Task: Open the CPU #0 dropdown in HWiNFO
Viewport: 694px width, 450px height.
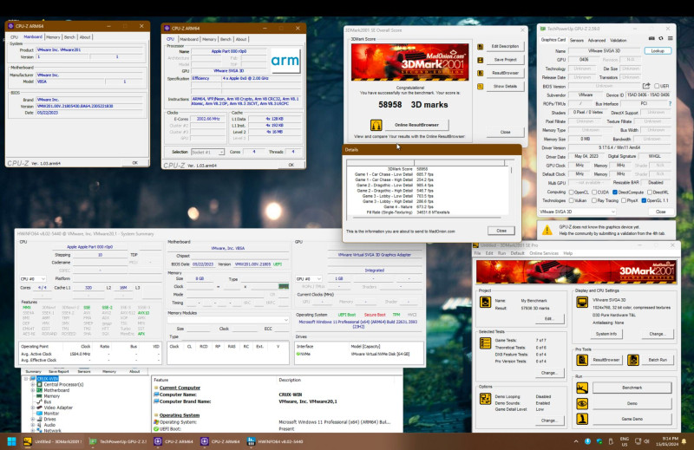Action: coord(33,279)
